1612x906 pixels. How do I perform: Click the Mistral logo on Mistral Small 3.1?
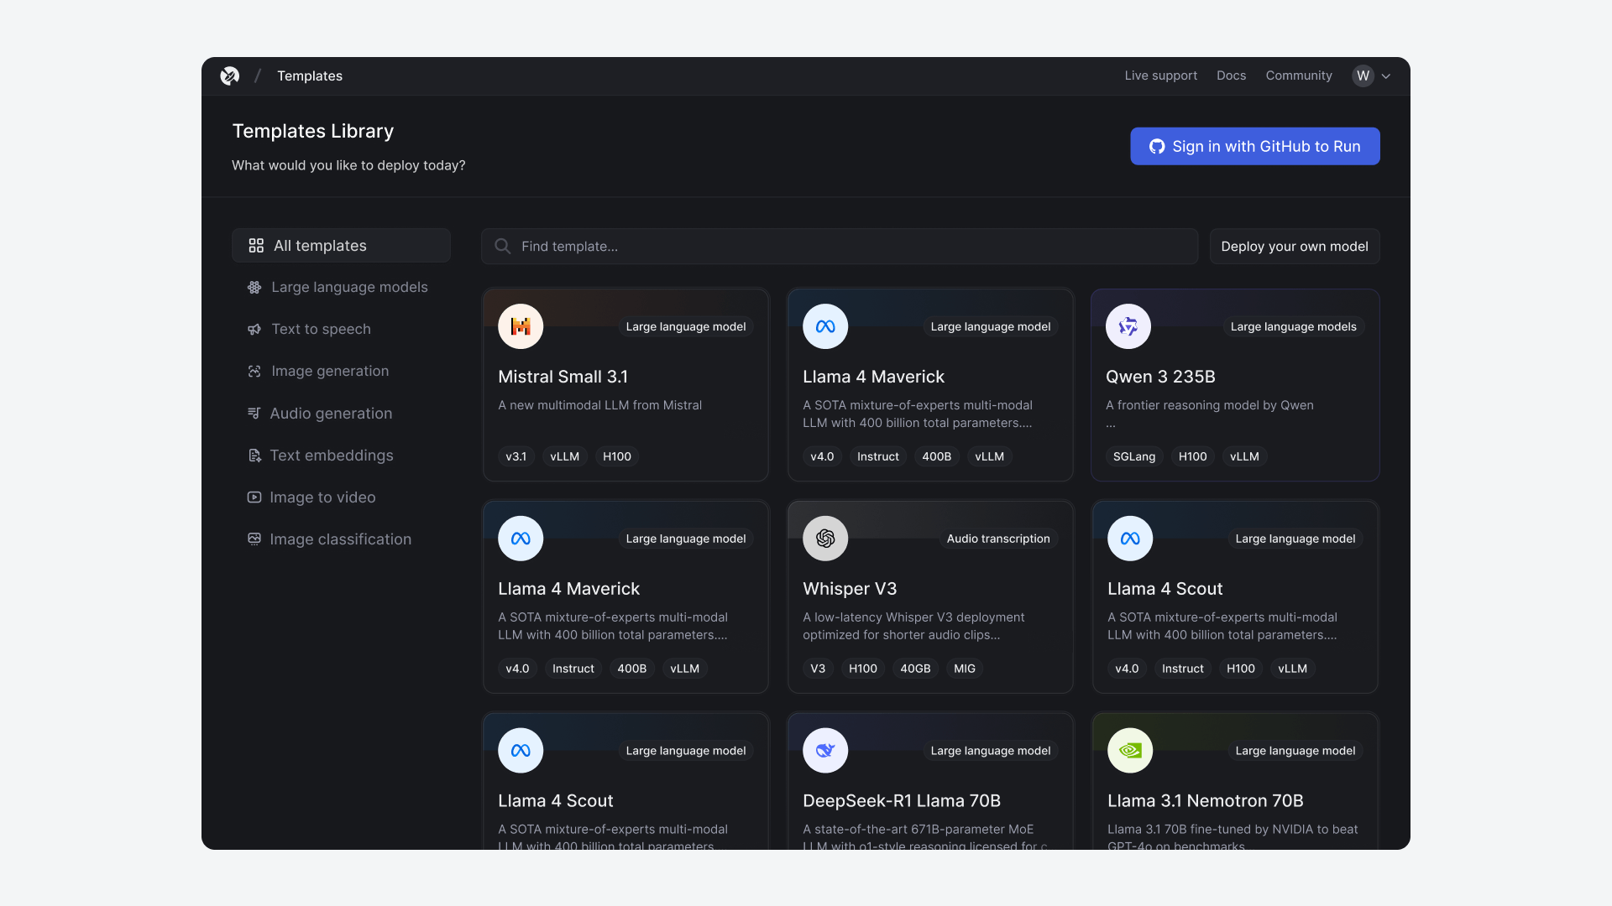click(521, 326)
